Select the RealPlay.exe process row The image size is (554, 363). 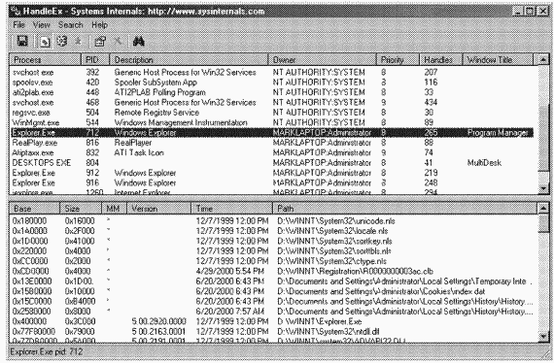click(271, 143)
